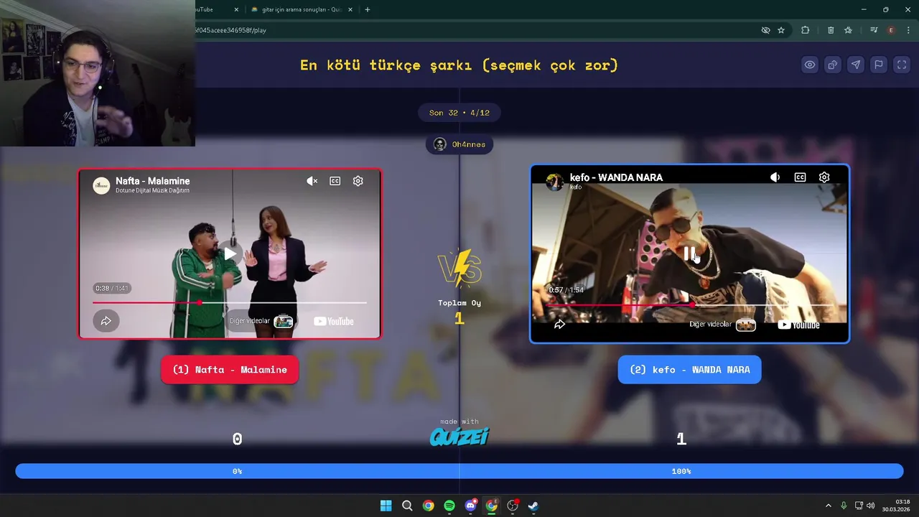Open the Nafta - Malamine video title
This screenshot has height=517, width=919.
click(x=153, y=181)
